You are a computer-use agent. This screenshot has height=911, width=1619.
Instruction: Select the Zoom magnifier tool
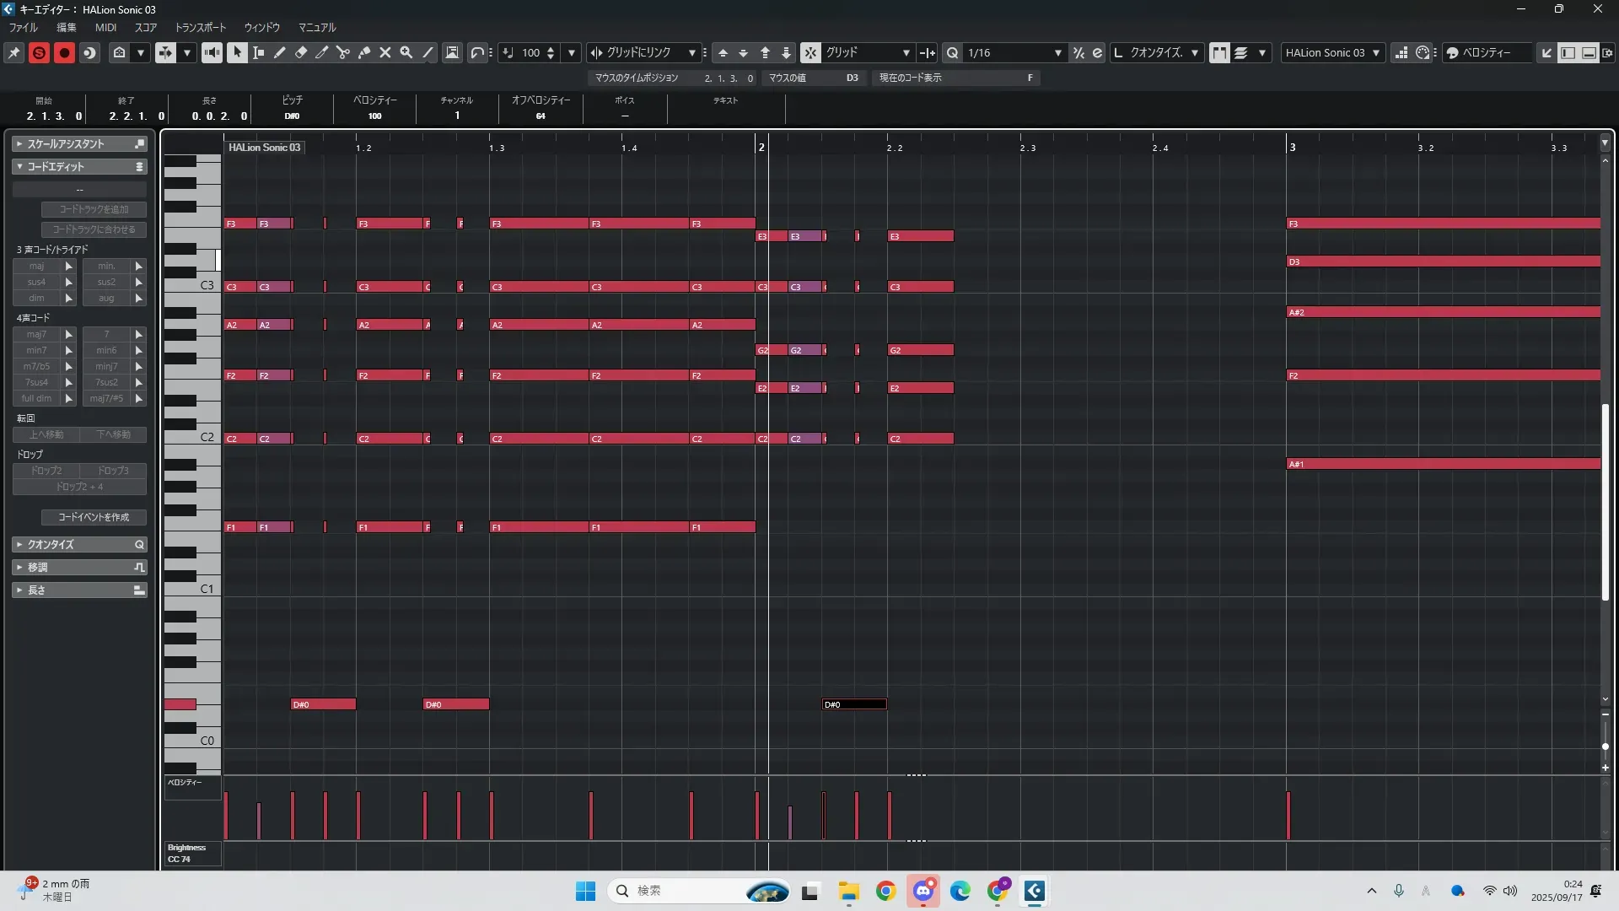(406, 52)
